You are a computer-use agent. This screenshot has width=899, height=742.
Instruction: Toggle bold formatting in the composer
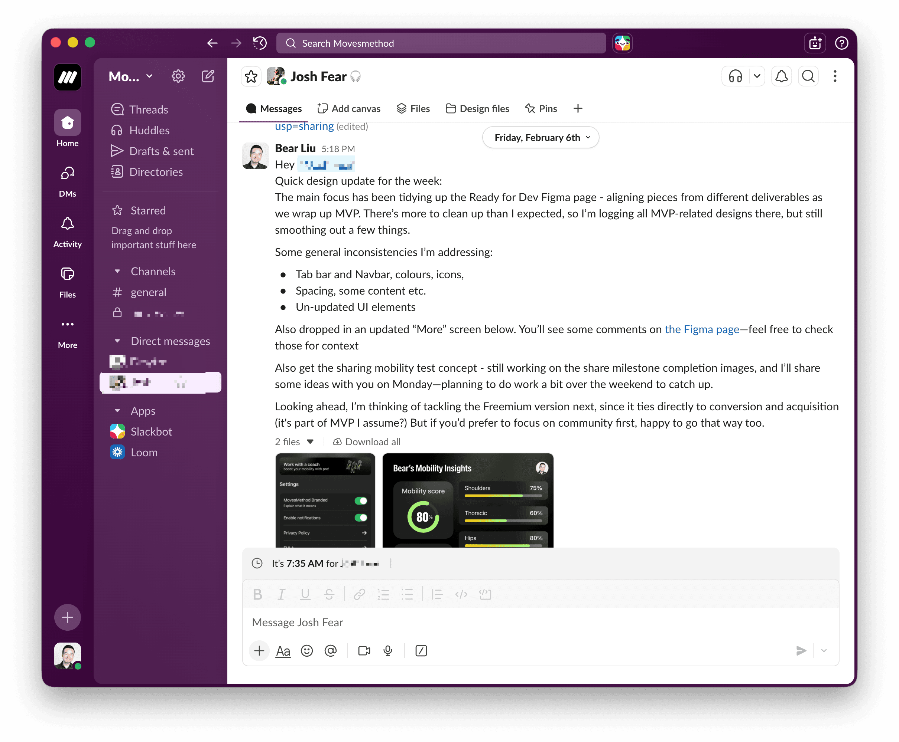(257, 594)
